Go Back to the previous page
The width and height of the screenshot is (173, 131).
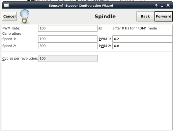pos(145,17)
